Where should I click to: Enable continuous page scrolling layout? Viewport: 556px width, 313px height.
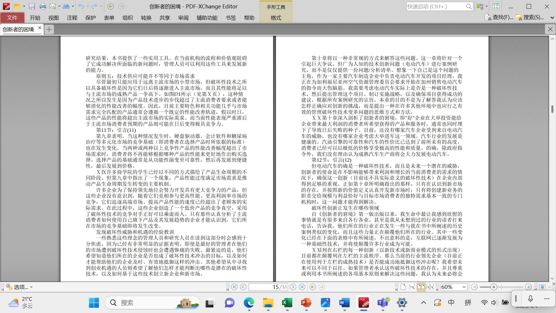(412, 287)
